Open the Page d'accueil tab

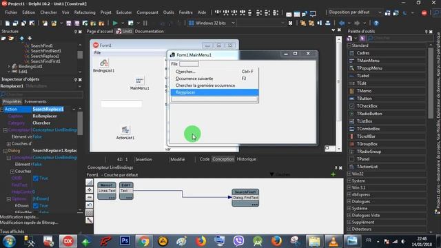click(x=99, y=31)
